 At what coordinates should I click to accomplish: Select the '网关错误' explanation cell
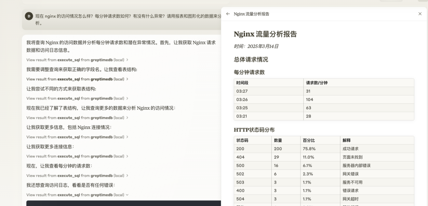[377, 174]
